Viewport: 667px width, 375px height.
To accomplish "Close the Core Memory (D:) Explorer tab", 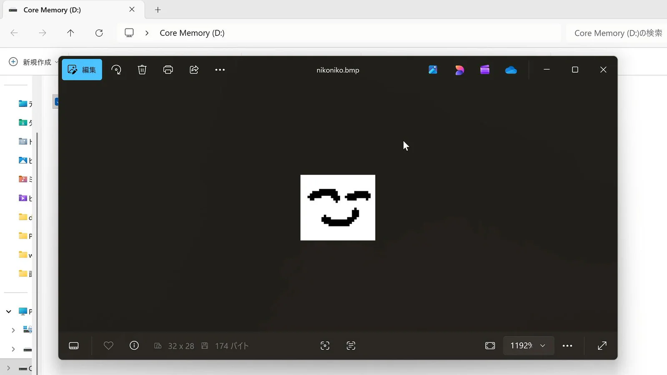I will [132, 9].
